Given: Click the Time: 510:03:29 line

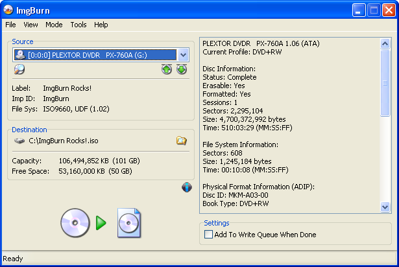Looking at the screenshot, I should coord(247,128).
